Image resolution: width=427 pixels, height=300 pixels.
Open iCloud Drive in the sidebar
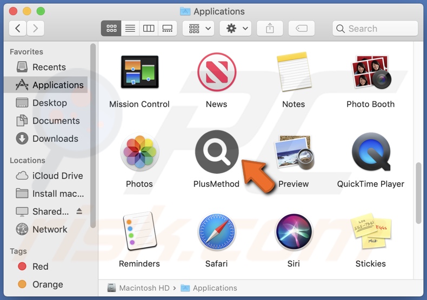point(45,176)
